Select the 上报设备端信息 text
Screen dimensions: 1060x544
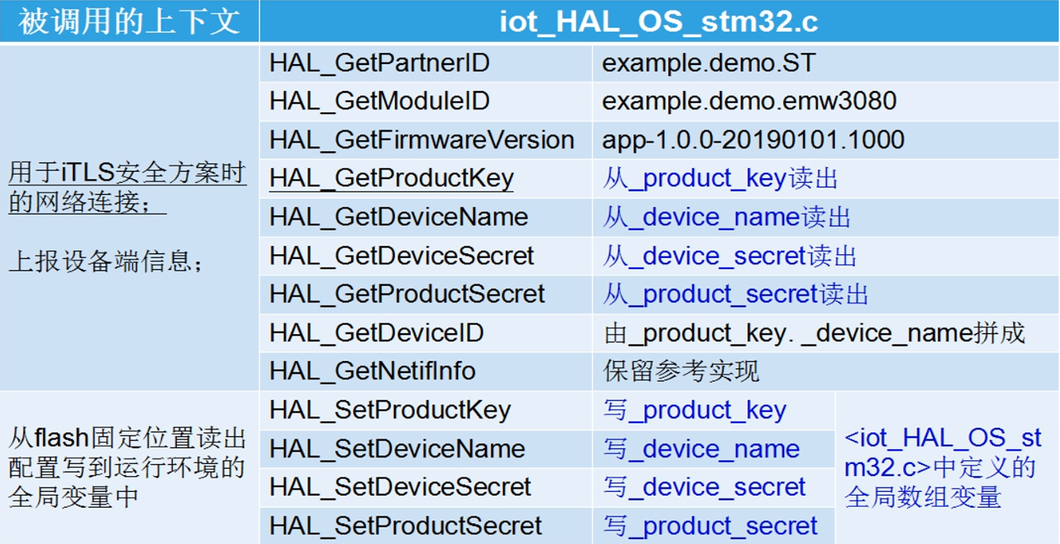click(x=105, y=261)
